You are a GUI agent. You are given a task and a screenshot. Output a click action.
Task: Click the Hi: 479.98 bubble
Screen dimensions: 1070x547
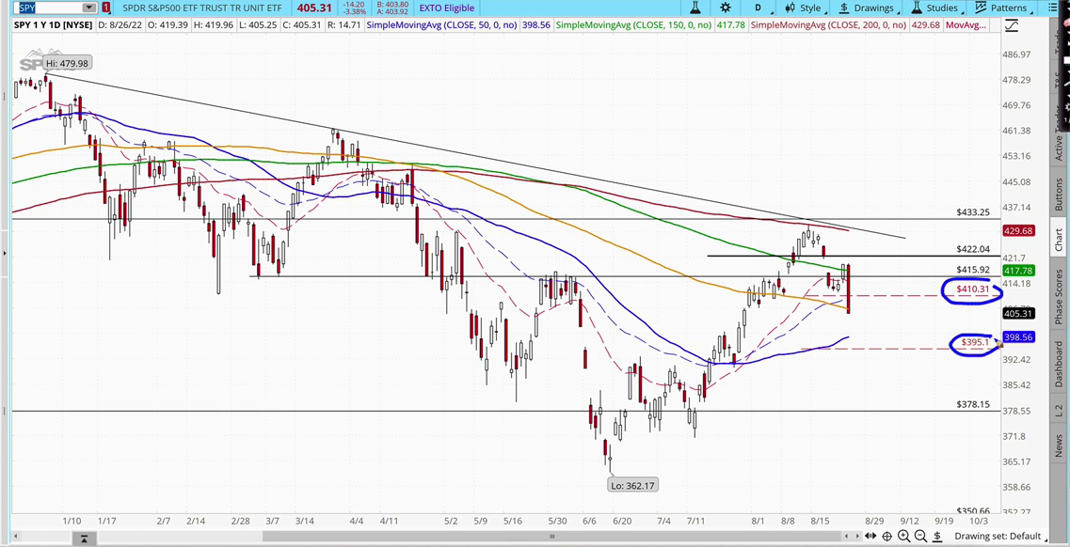pyautogui.click(x=66, y=63)
